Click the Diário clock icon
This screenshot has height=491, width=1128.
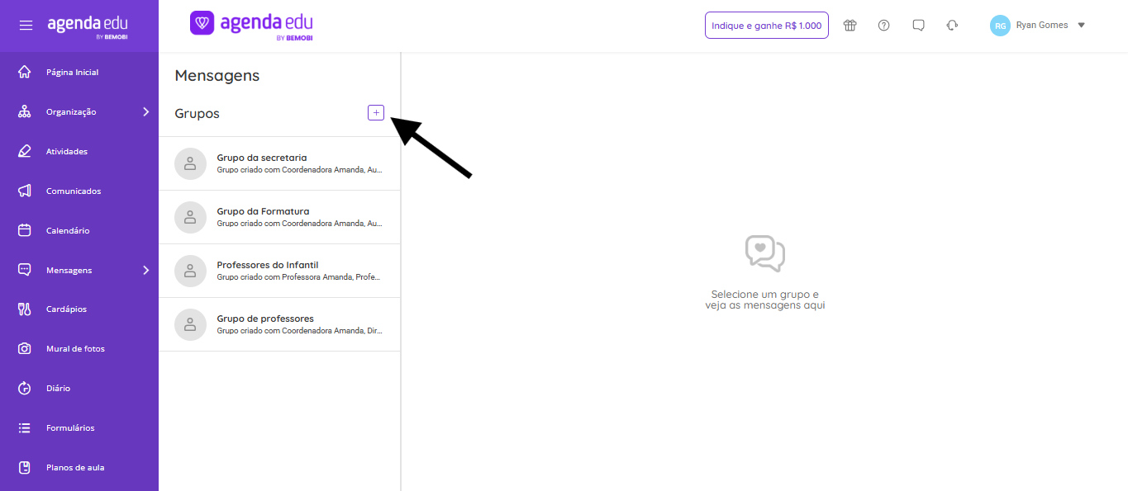25,388
